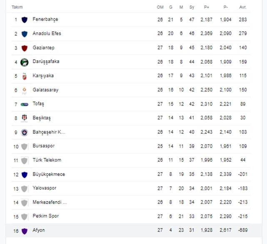Click the Afyon purple shield icon

click(x=24, y=231)
